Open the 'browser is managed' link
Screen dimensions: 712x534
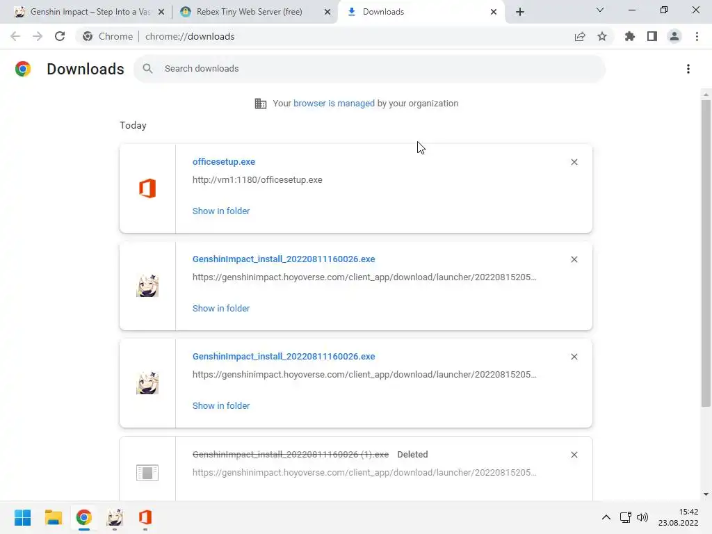[334, 104]
